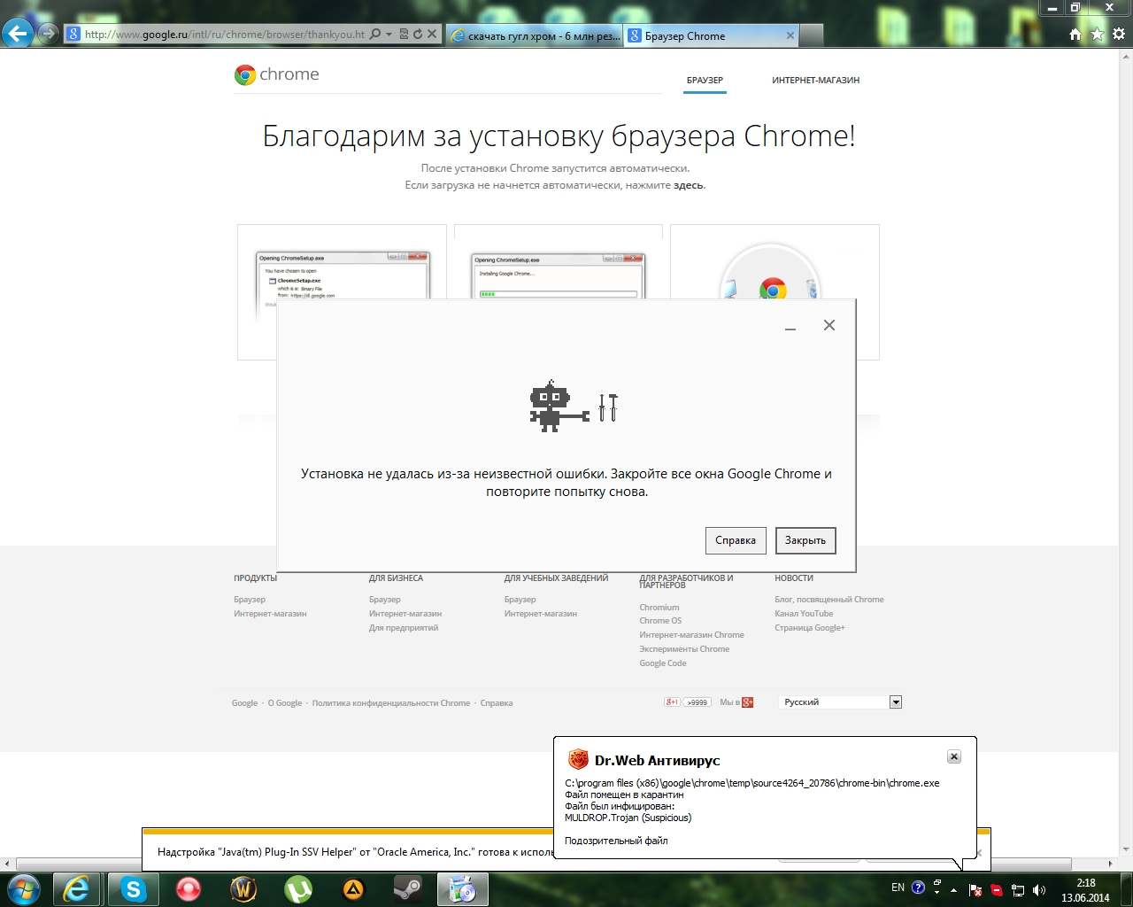Click the compatibility view icon in address bar
Screen dimensions: 1133x907
404,35
